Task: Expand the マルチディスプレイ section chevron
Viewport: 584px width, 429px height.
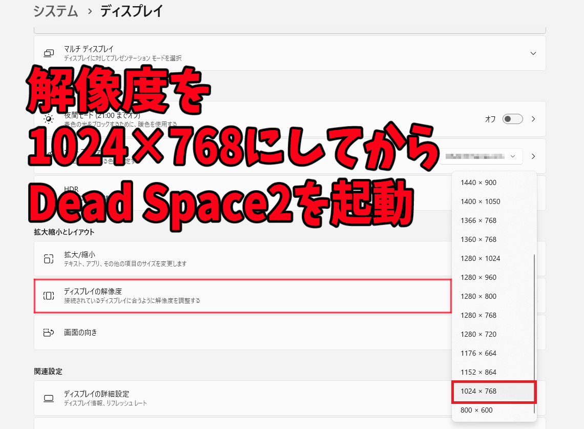Action: point(533,53)
